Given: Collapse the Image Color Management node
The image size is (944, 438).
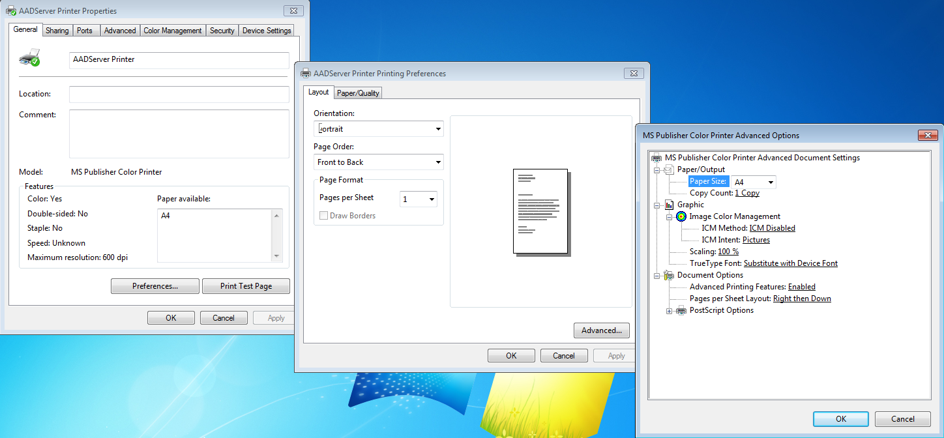Looking at the screenshot, I should (x=669, y=216).
